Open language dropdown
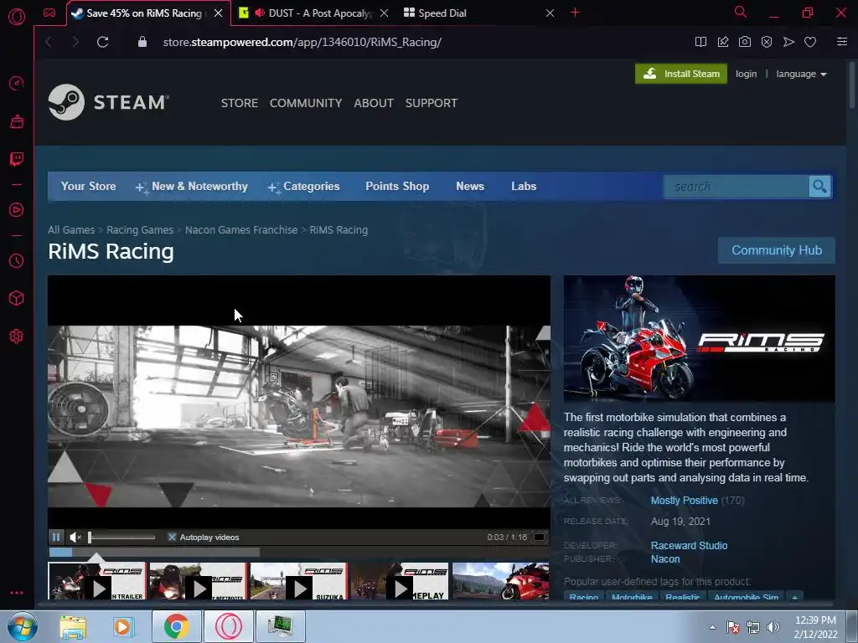 click(x=801, y=74)
